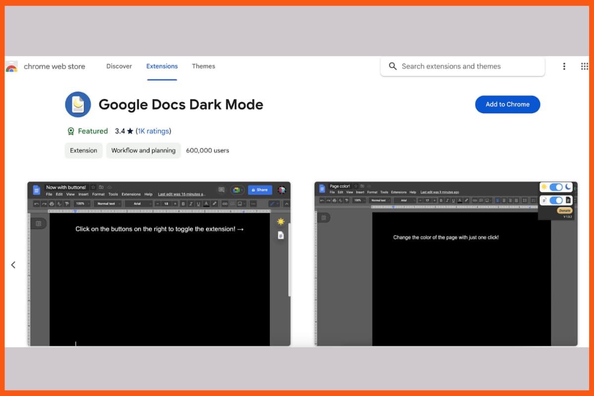Click the Google Docs Dark Mode extension icon
594x396 pixels.
[x=78, y=104]
